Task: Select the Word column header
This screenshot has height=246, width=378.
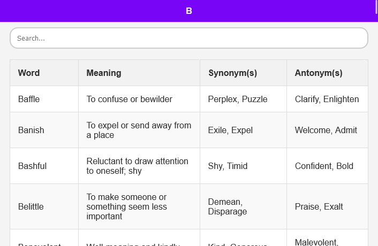Action: click(x=29, y=73)
